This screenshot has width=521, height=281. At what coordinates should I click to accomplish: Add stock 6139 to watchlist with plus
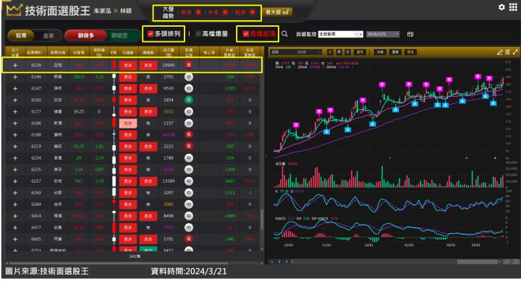click(x=15, y=65)
